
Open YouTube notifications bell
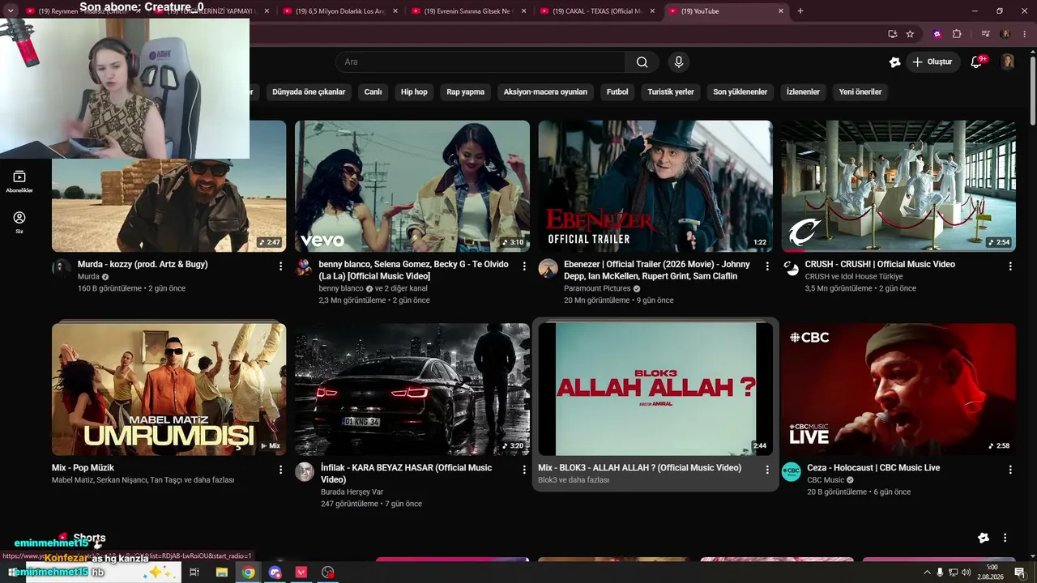point(977,62)
